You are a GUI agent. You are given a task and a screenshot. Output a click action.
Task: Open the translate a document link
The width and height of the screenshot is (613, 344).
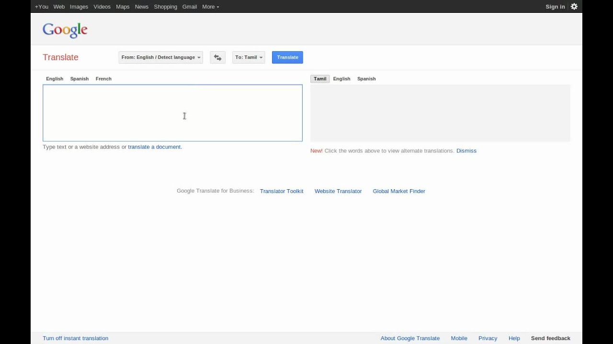point(154,147)
